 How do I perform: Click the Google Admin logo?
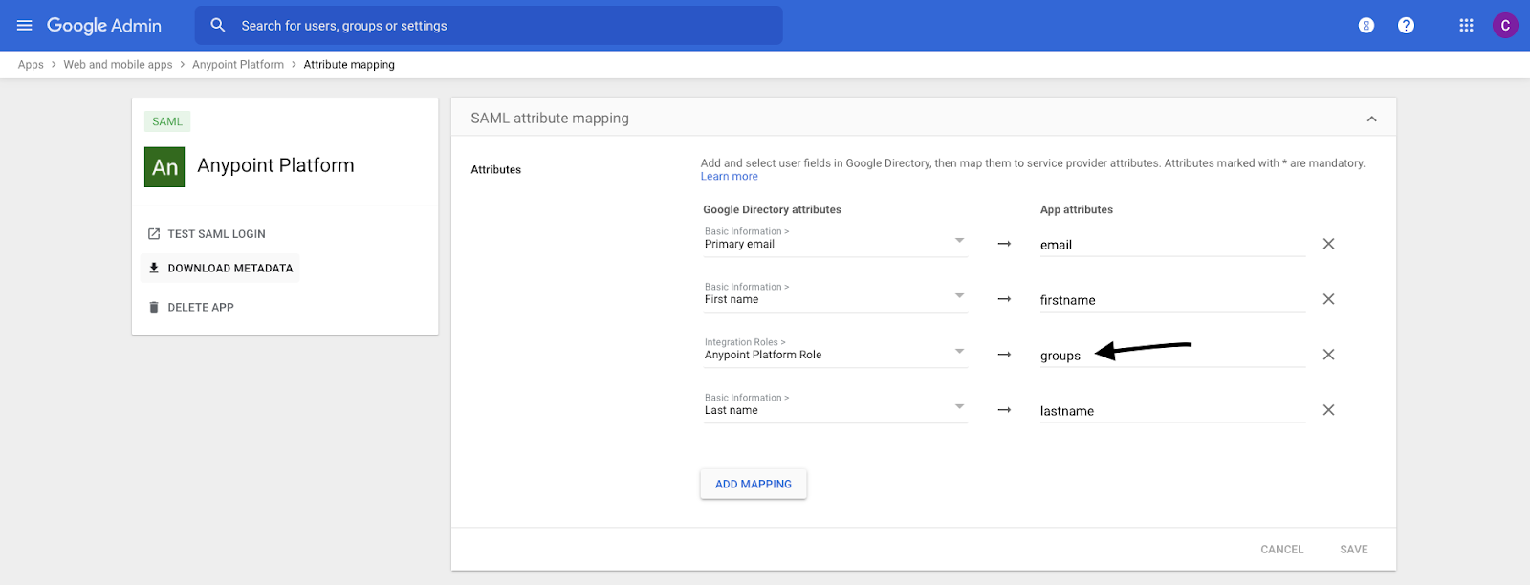coord(104,26)
